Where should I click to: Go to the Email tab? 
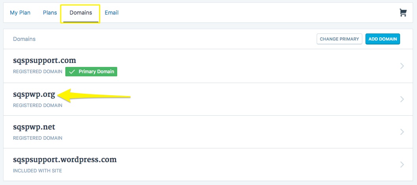[112, 13]
